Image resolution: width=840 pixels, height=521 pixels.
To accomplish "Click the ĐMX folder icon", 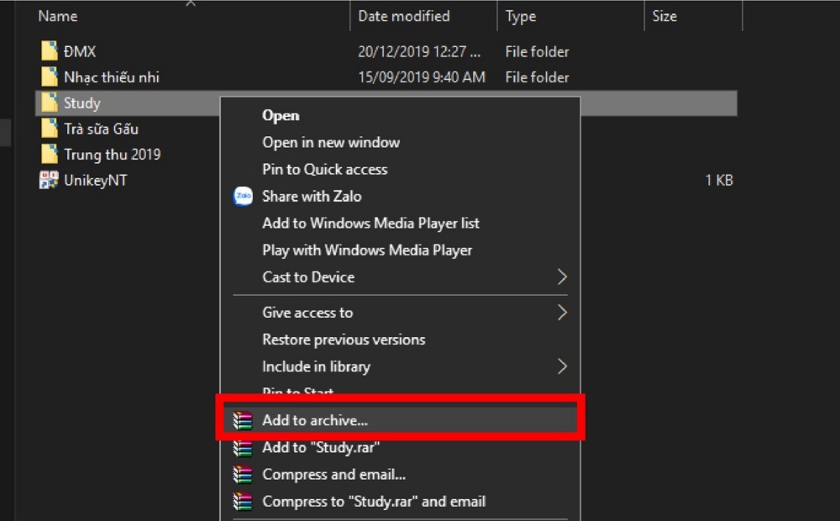I will pyautogui.click(x=50, y=52).
